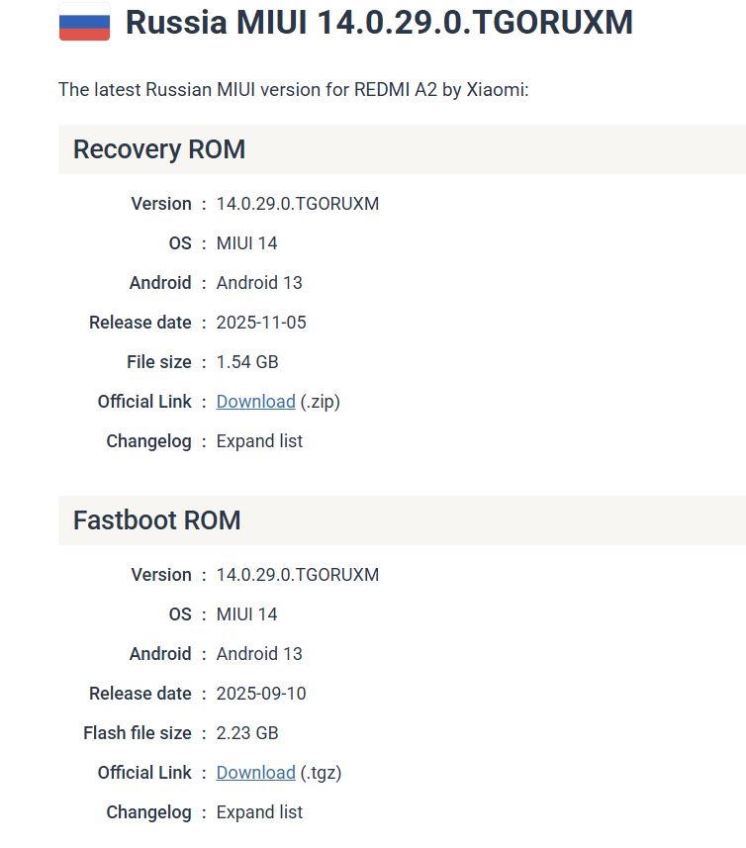This screenshot has height=848, width=746.
Task: Click Recovery release date 2025-11-05
Action: (x=261, y=323)
